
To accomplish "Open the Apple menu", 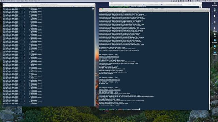I will (1, 1).
